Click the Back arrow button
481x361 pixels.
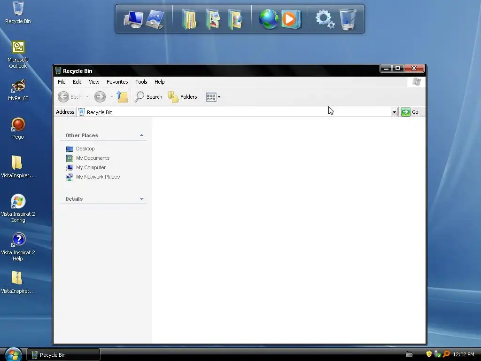pos(70,97)
